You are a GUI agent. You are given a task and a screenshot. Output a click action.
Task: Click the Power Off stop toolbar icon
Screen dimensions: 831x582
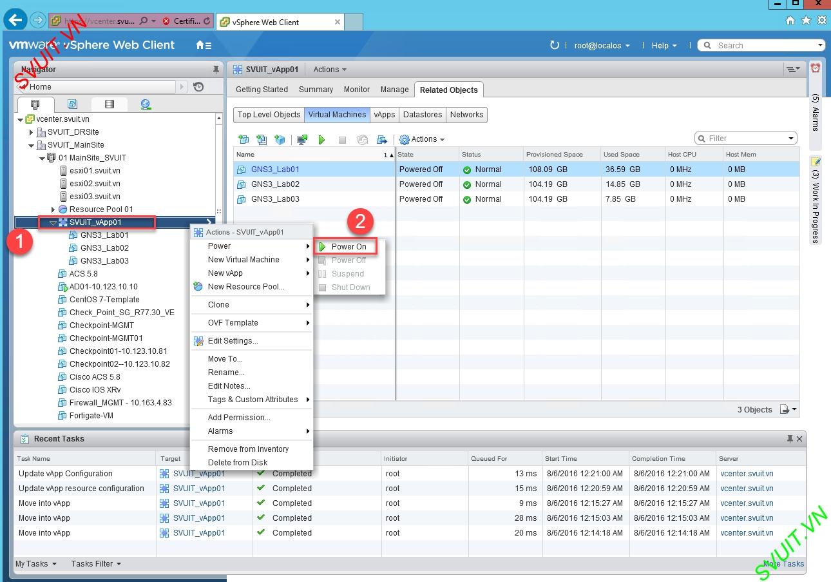click(x=342, y=139)
